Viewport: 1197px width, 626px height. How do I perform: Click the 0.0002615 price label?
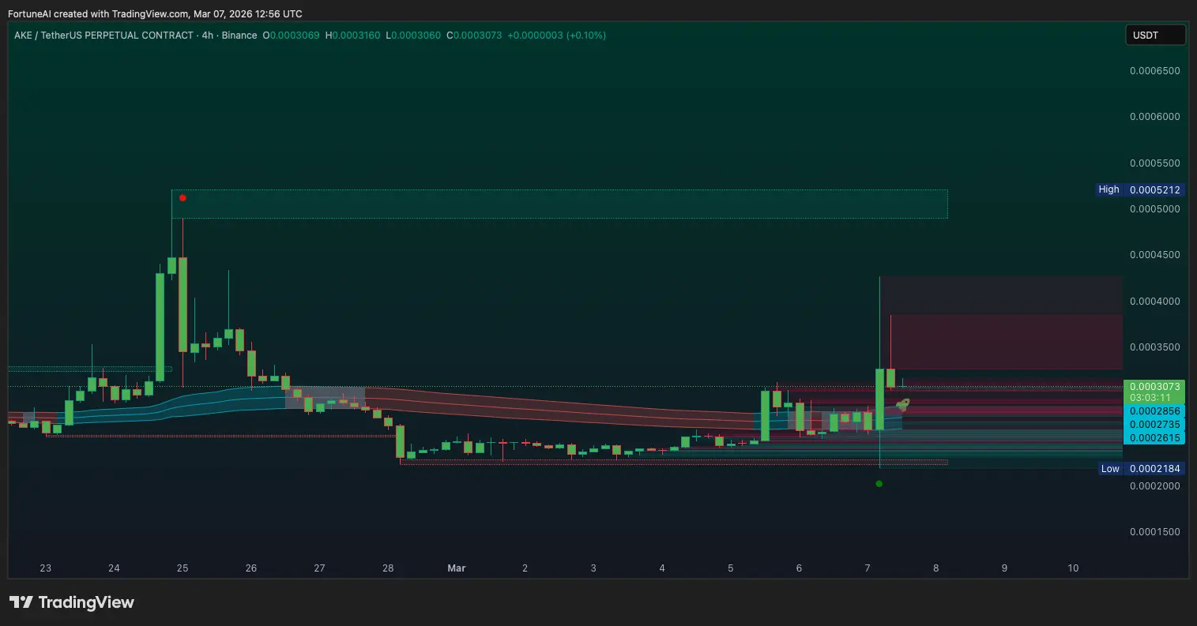1154,438
